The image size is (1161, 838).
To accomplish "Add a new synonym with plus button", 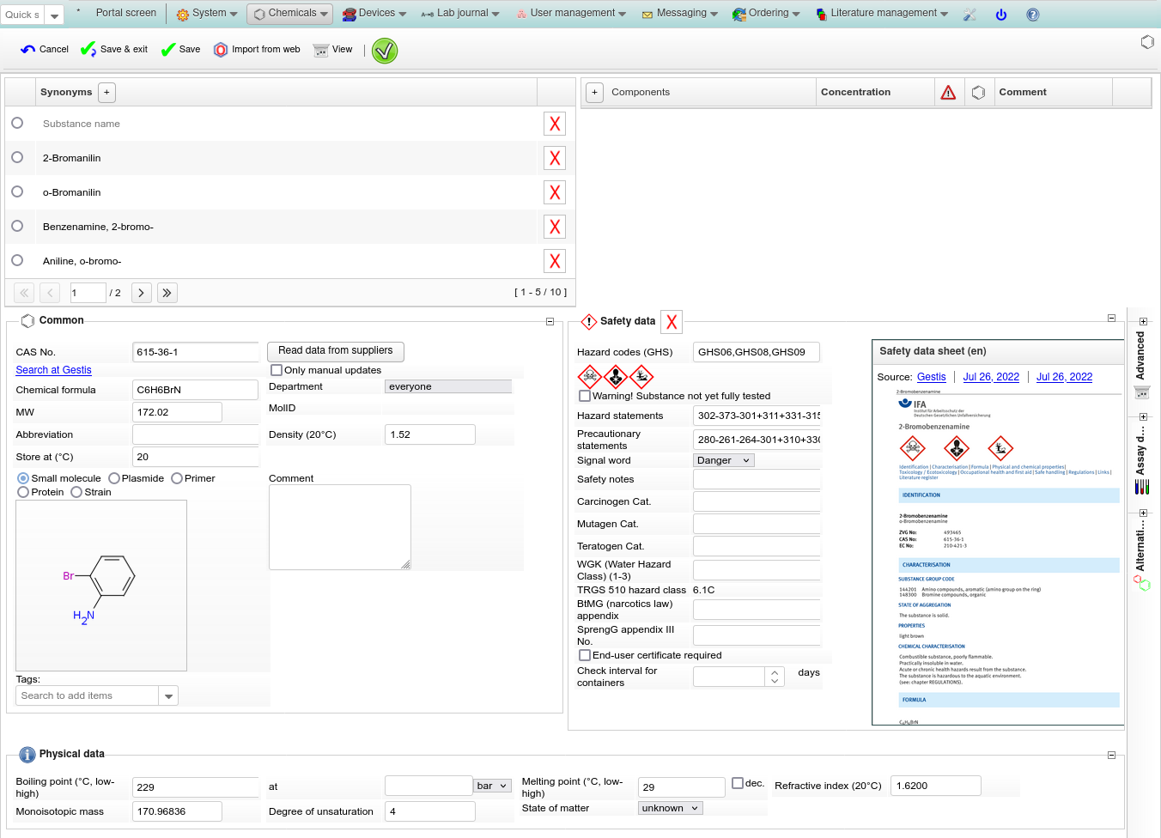I will coord(106,93).
